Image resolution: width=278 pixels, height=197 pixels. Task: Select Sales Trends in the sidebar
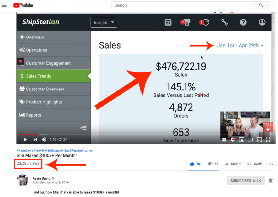(54, 76)
